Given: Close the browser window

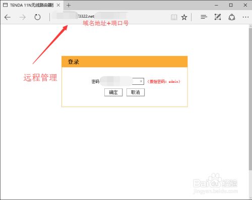Looking at the screenshot, I should [x=245, y=5].
